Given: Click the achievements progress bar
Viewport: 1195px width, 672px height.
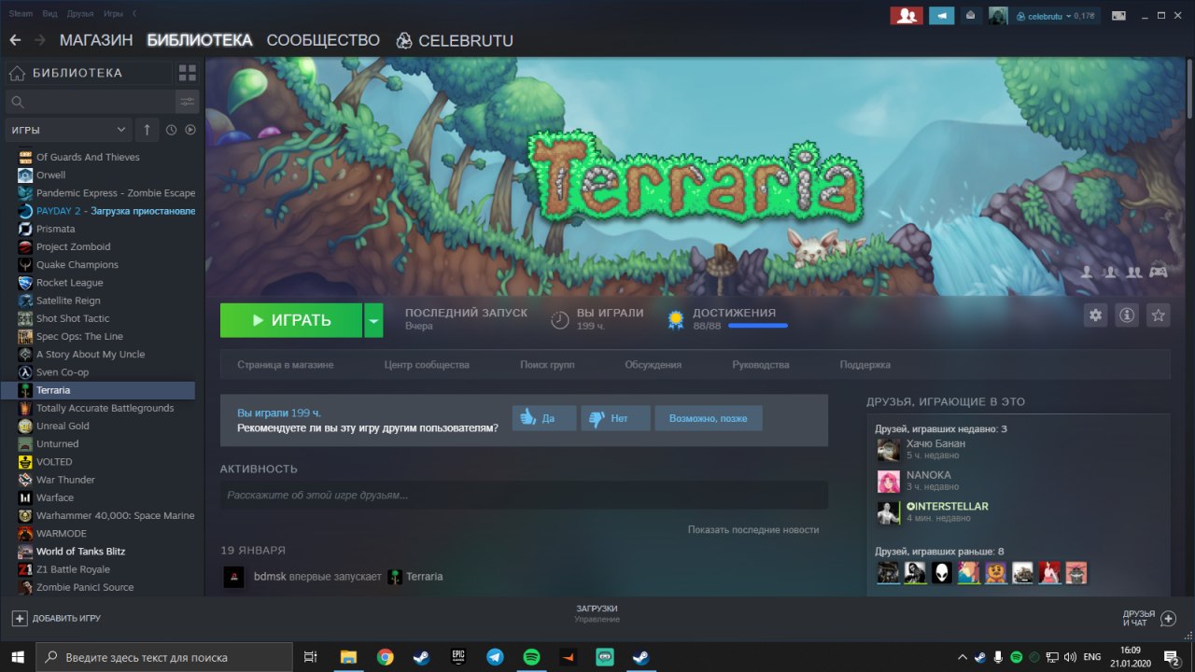Looking at the screenshot, I should [757, 326].
